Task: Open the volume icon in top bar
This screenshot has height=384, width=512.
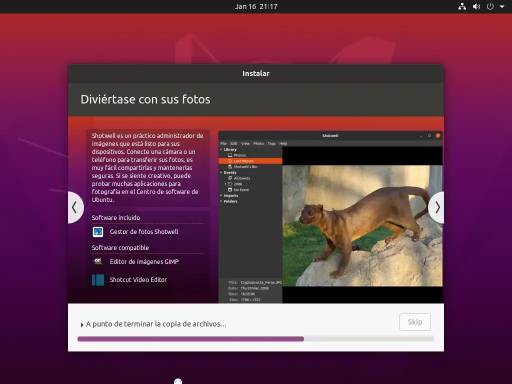Action: (x=476, y=6)
